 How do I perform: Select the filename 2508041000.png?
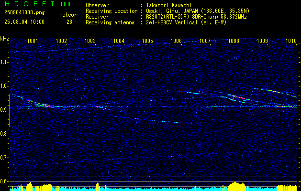pyautogui.click(x=24, y=12)
